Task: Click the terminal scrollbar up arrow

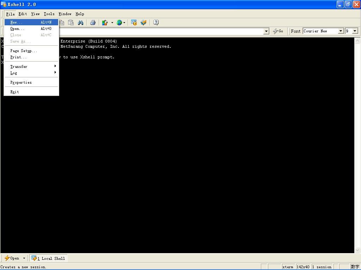Action: [357, 41]
